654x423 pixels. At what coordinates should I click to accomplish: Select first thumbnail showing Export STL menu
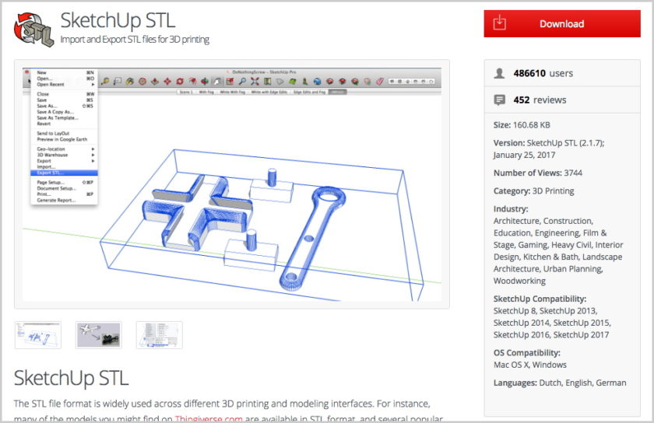coord(38,335)
